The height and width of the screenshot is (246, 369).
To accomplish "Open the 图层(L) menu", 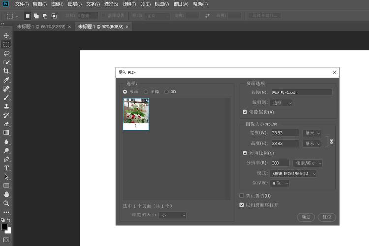I will [x=75, y=4].
